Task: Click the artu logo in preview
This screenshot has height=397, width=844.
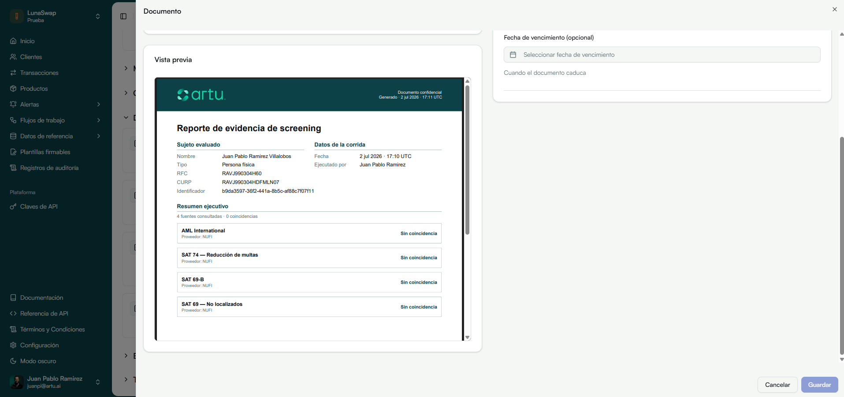Action: point(201,95)
